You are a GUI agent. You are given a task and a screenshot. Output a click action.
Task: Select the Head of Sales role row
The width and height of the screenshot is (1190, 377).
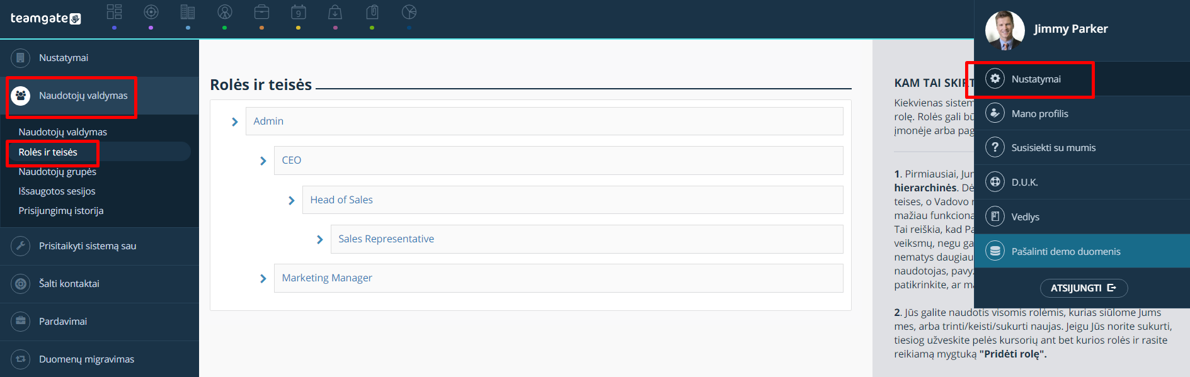pos(573,200)
